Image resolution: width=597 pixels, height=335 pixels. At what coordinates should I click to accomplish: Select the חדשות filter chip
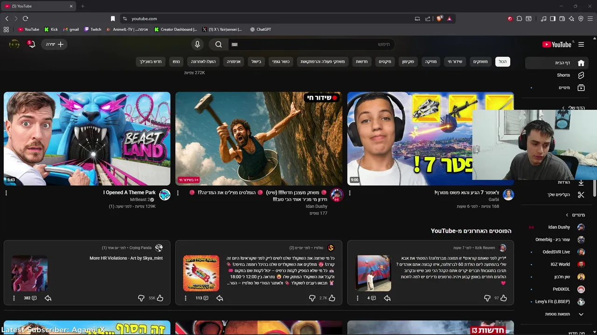coord(362,61)
